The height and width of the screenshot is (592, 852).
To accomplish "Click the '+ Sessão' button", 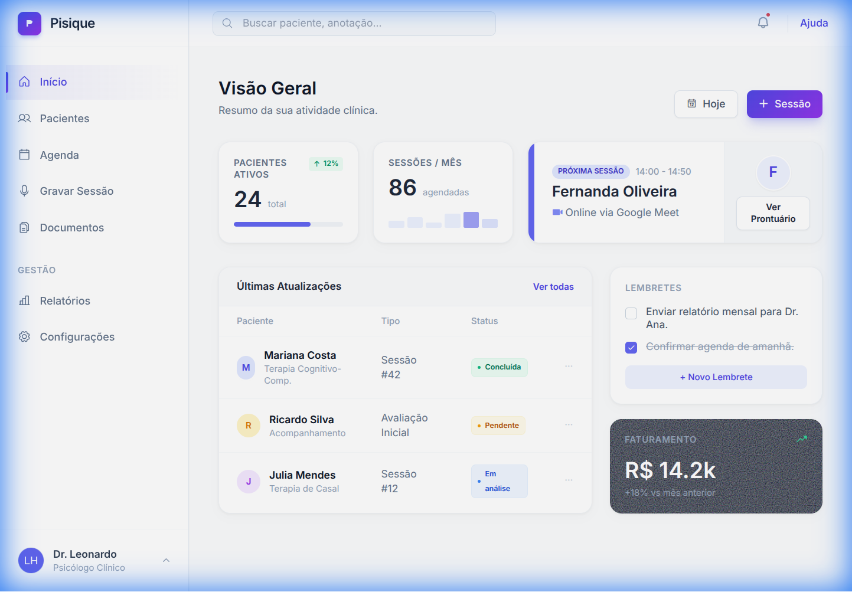I will pos(784,104).
